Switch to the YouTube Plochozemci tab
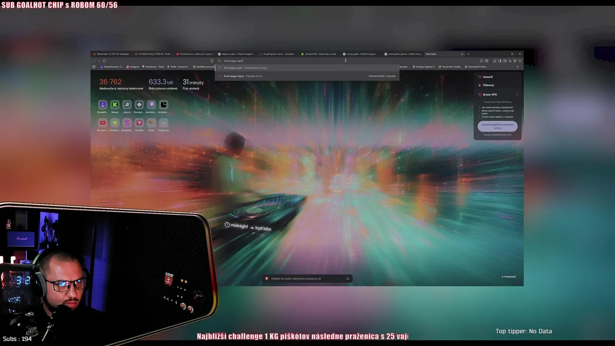 (x=194, y=54)
